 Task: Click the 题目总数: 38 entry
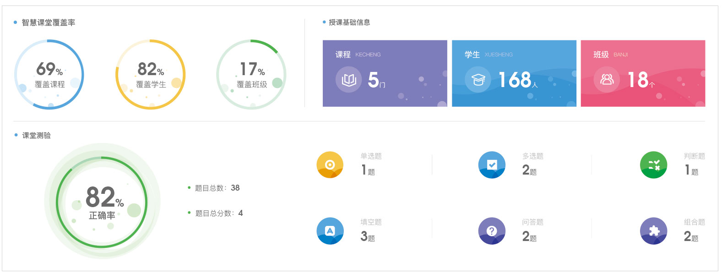click(214, 188)
